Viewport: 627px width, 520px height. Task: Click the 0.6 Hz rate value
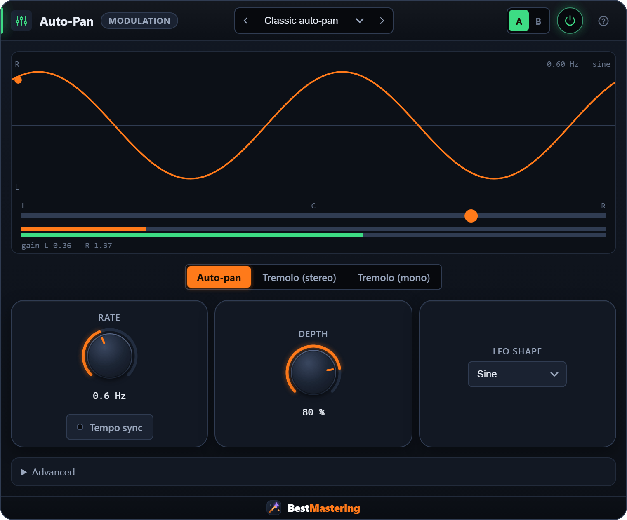pos(109,396)
